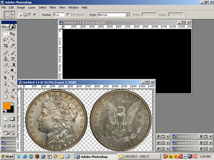Viewport: 214px width, 160px height.
Task: Select the Move tool
Action: [13, 34]
